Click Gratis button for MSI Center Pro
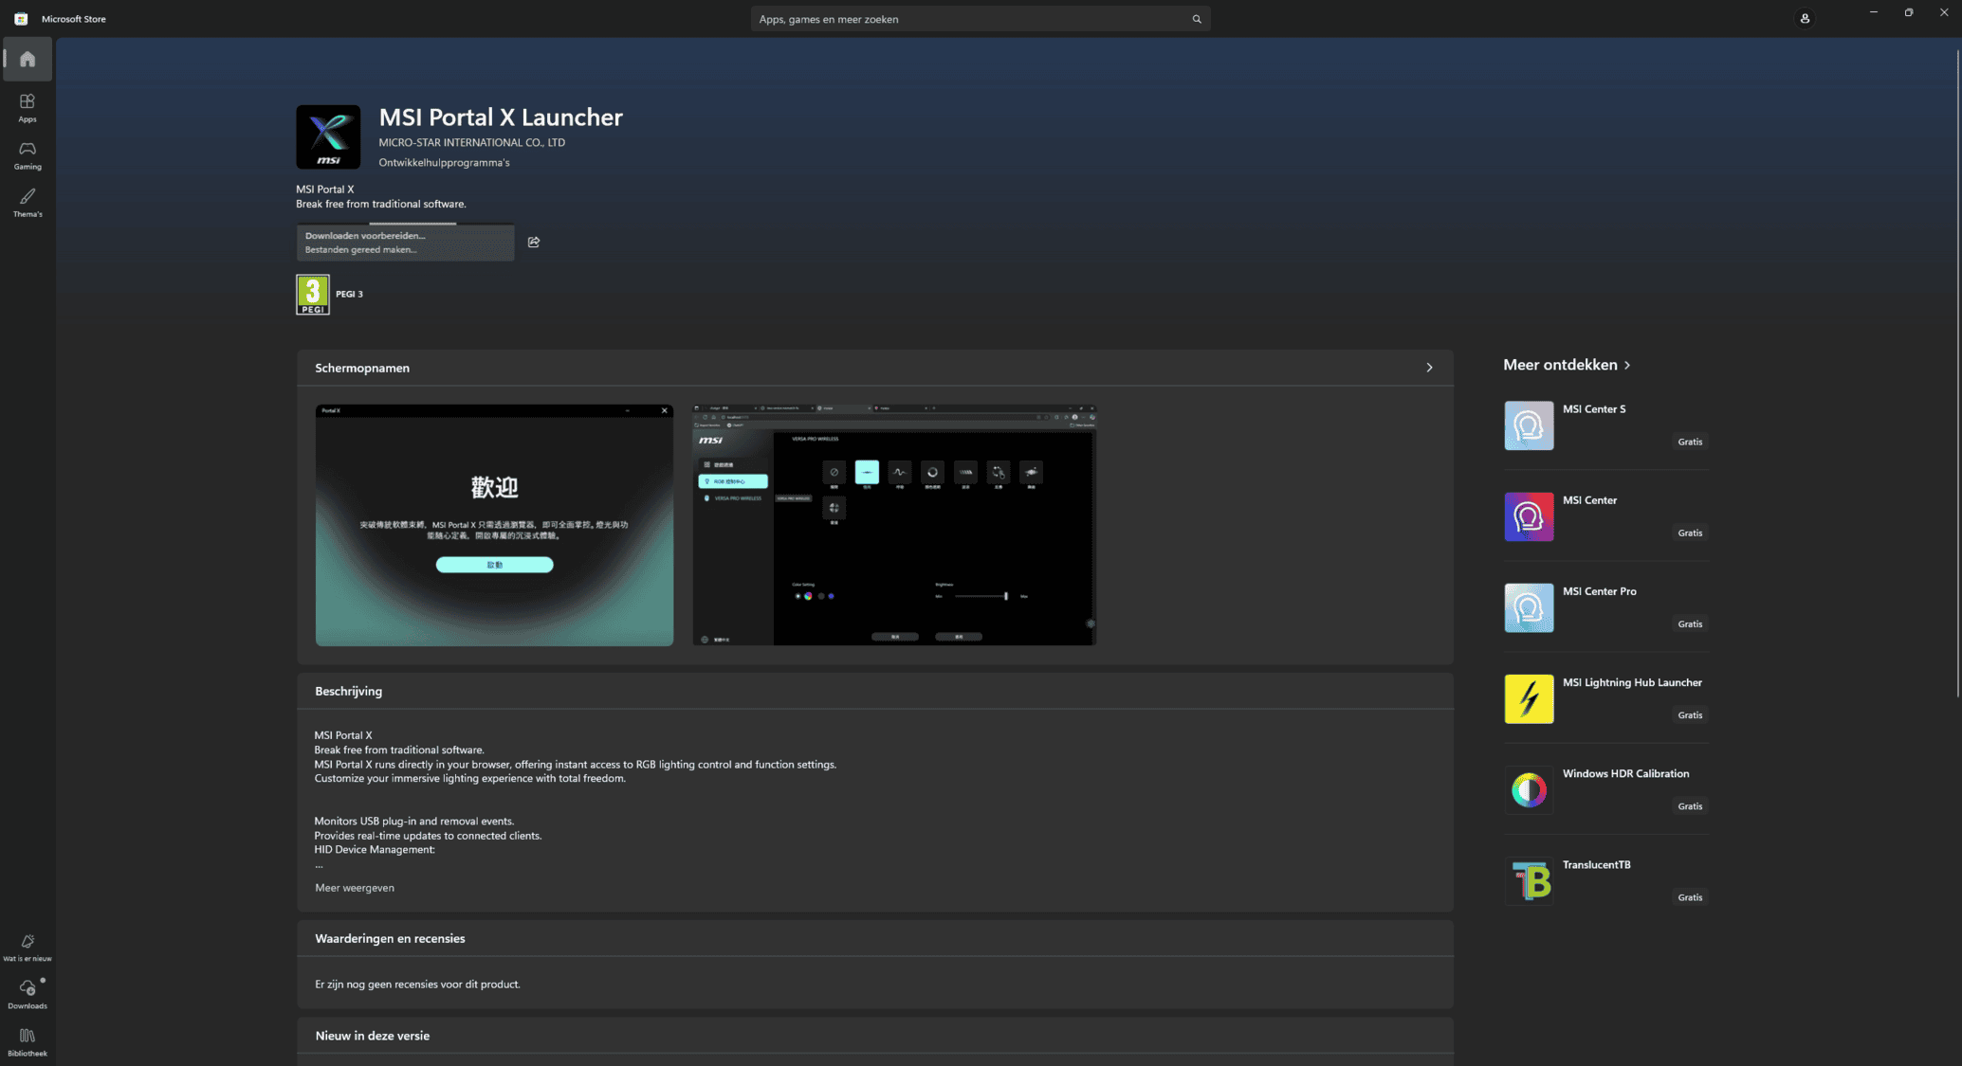 click(x=1689, y=624)
